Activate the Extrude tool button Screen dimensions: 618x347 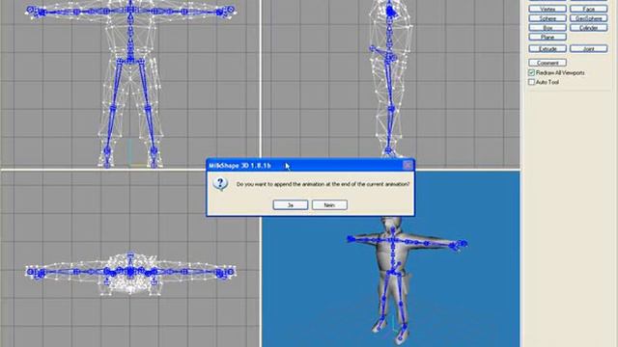(x=548, y=49)
